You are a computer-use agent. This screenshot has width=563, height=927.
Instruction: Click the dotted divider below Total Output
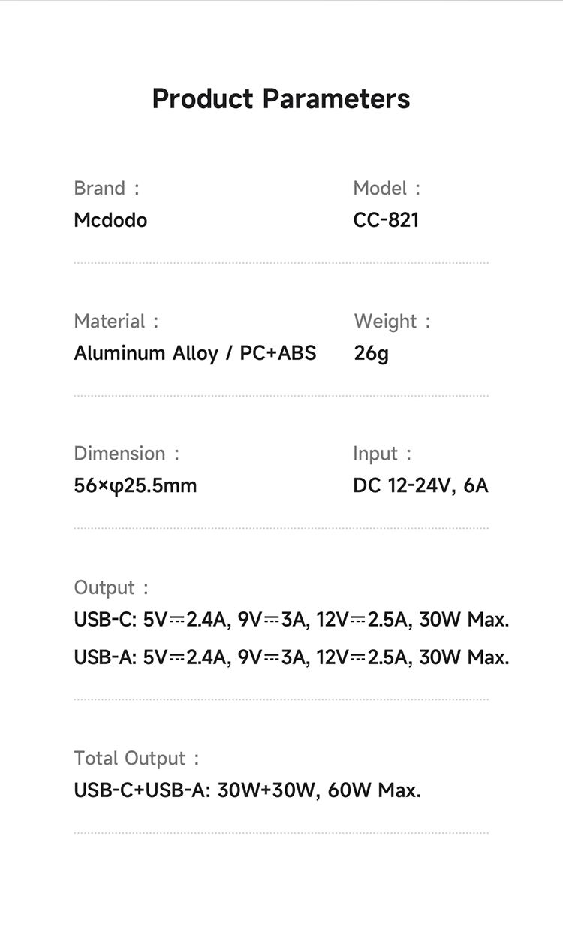(281, 833)
